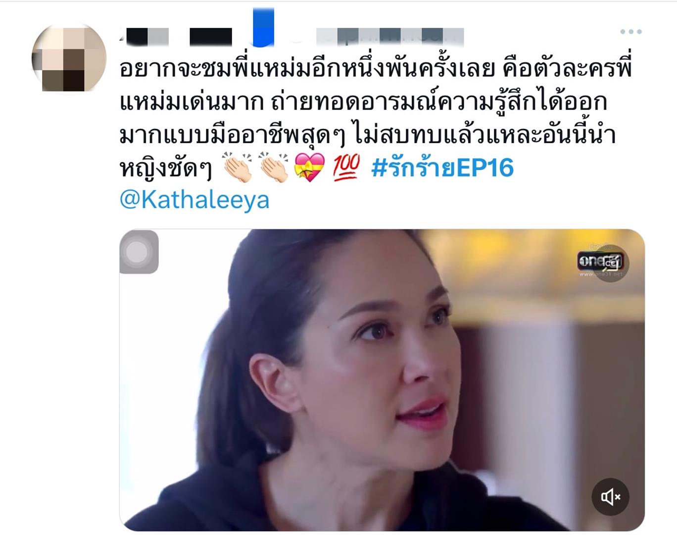This screenshot has width=677, height=535.
Task: Unmute the video with the speaker icon
Action: click(x=611, y=497)
